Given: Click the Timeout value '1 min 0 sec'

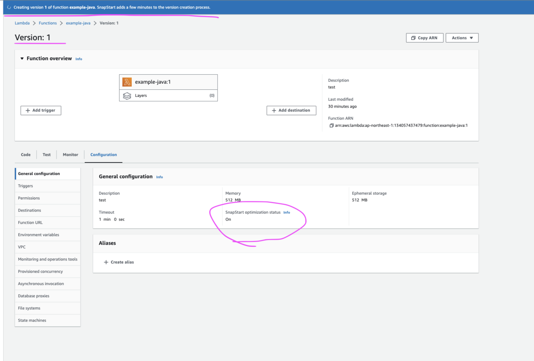Looking at the screenshot, I should pos(112,220).
